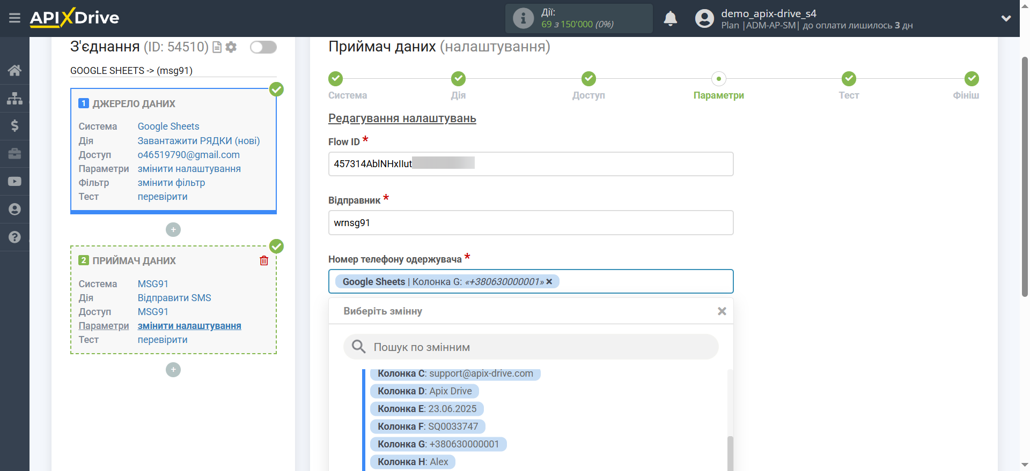The image size is (1030, 471).
Task: Click source змінити налаштування link
Action: (189, 169)
